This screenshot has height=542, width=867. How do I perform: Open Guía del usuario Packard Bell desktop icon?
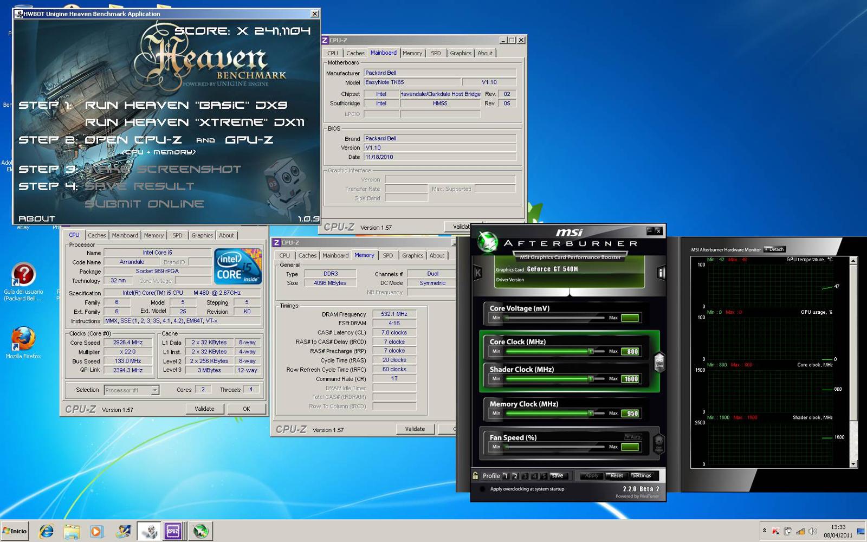tap(23, 283)
